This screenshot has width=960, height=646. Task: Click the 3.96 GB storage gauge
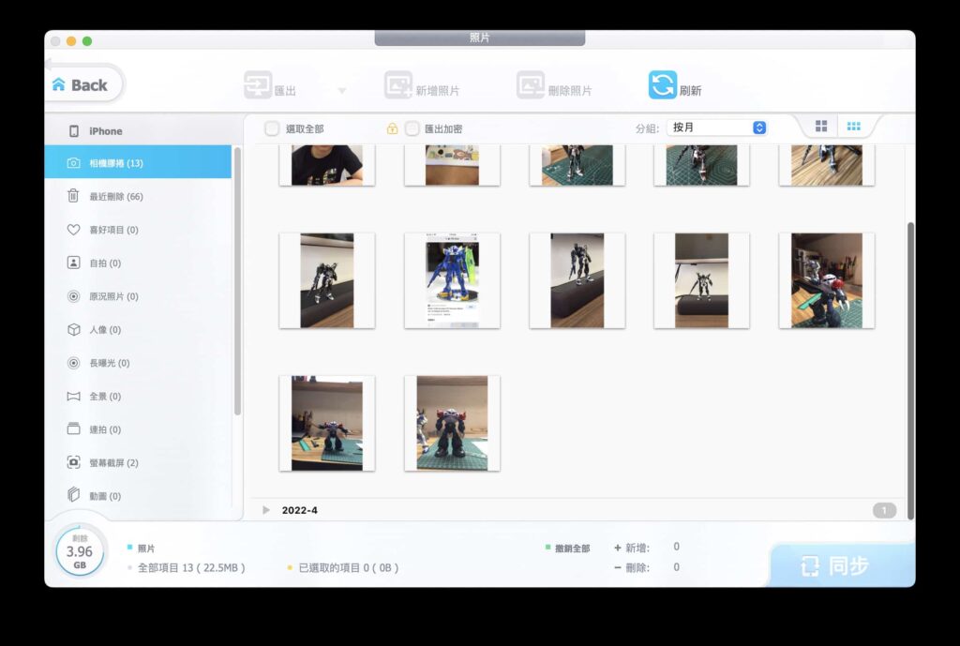(x=80, y=551)
